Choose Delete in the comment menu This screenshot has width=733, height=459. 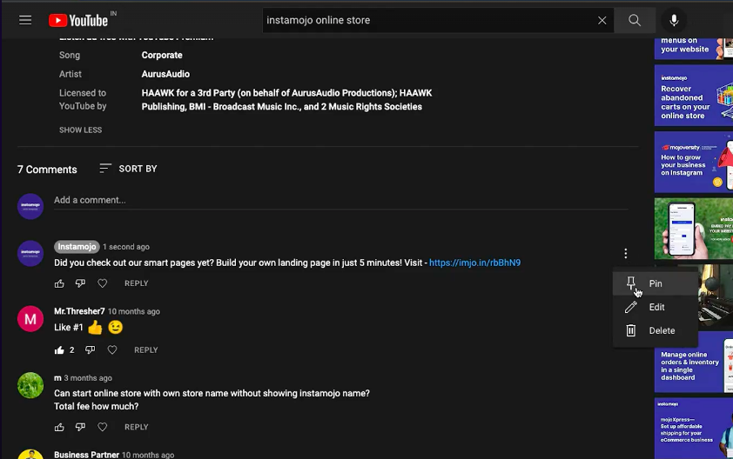(x=662, y=330)
